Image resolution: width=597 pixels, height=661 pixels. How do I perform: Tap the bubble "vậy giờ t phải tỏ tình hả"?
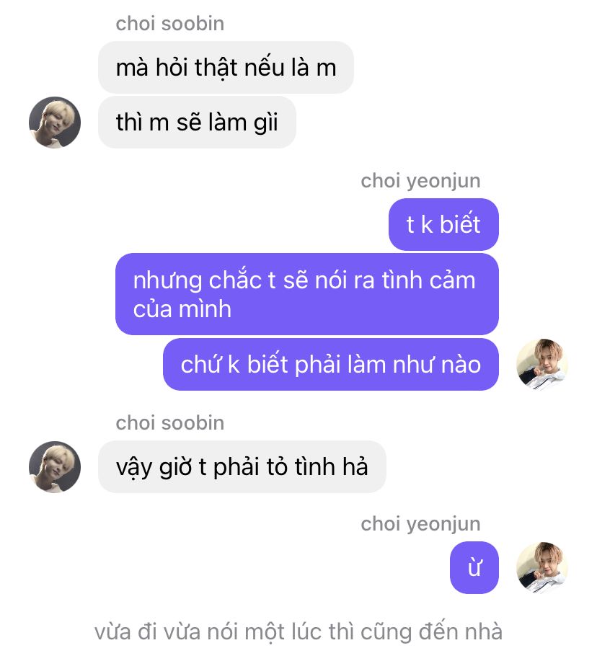(242, 466)
